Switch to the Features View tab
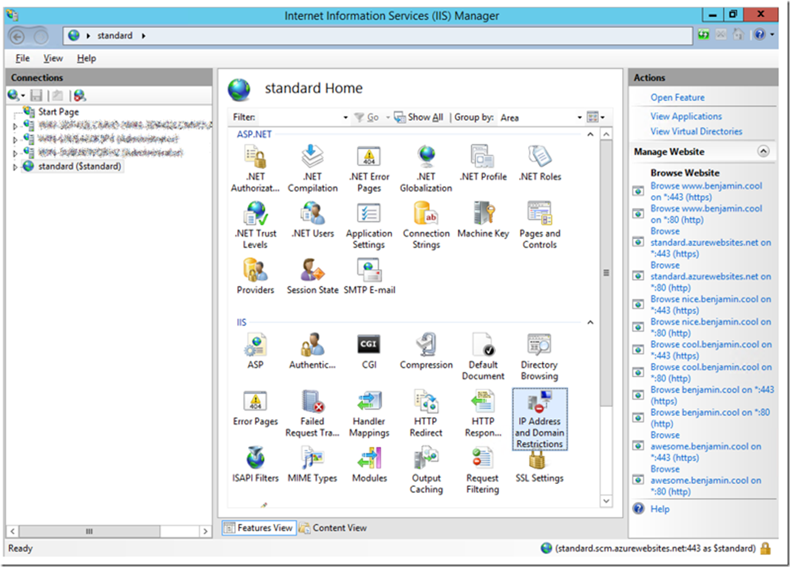790x567 pixels. [258, 528]
